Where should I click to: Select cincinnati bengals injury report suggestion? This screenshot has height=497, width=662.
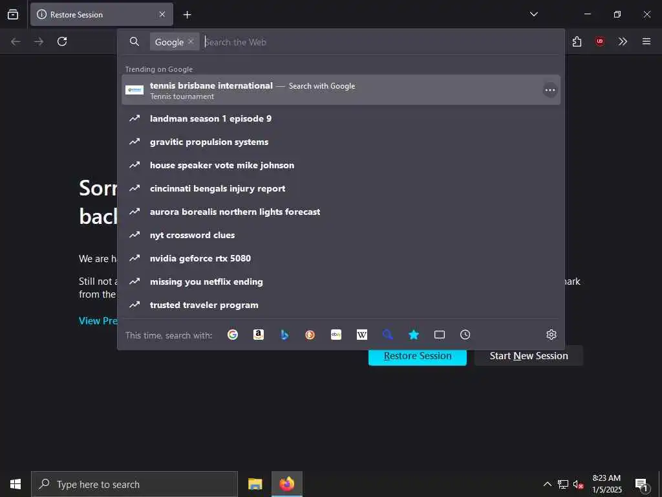[341, 188]
